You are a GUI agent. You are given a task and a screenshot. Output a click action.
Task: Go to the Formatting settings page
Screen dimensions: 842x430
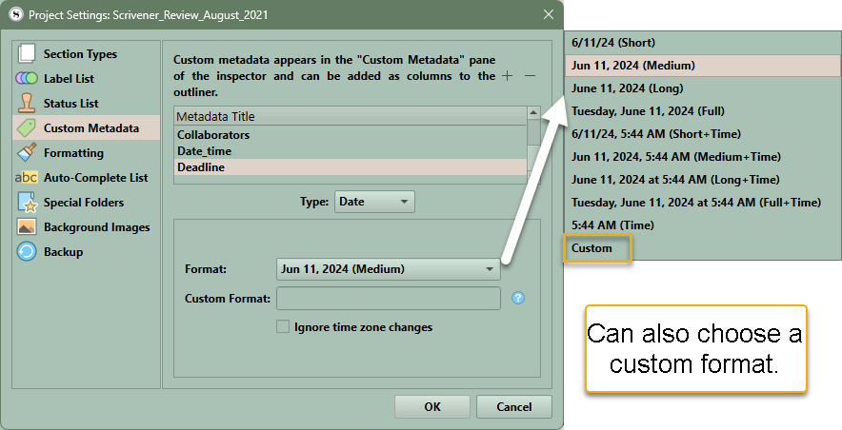pyautogui.click(x=86, y=153)
